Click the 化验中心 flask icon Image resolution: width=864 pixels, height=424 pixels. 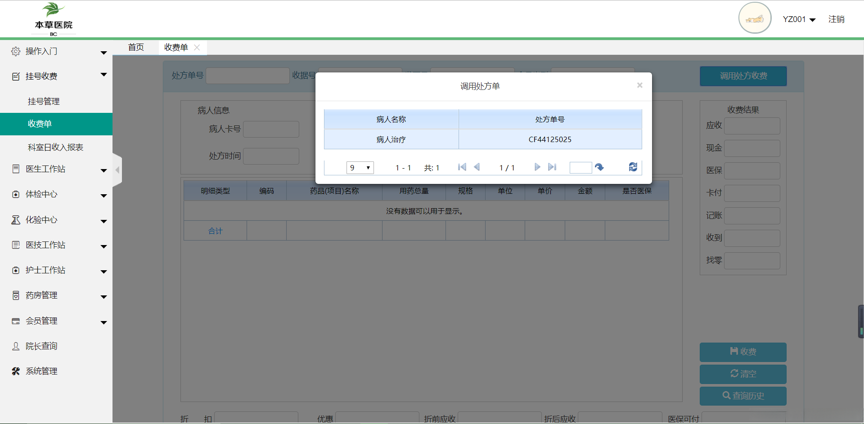point(16,220)
